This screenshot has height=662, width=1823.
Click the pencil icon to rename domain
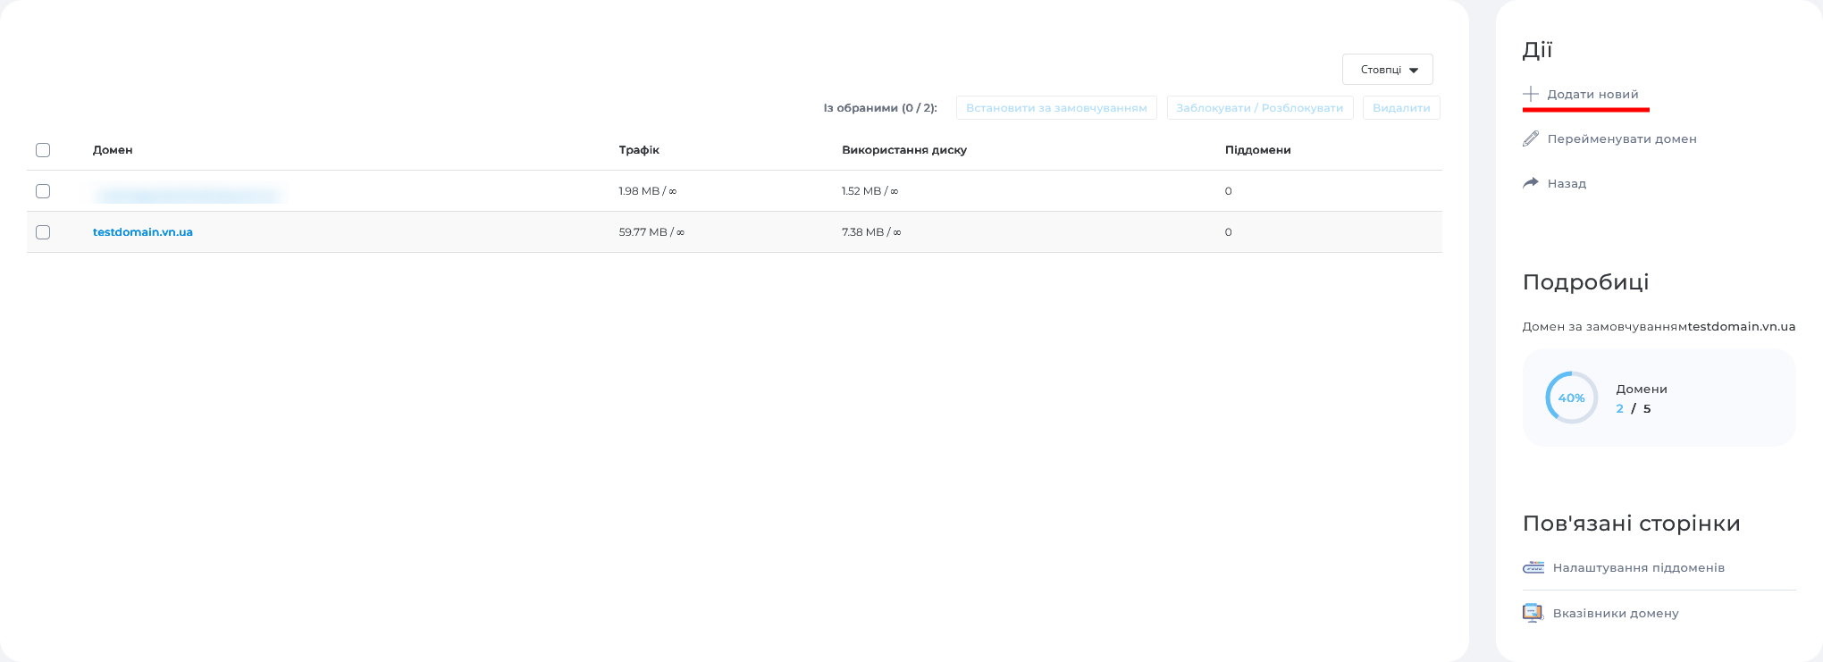tap(1531, 138)
